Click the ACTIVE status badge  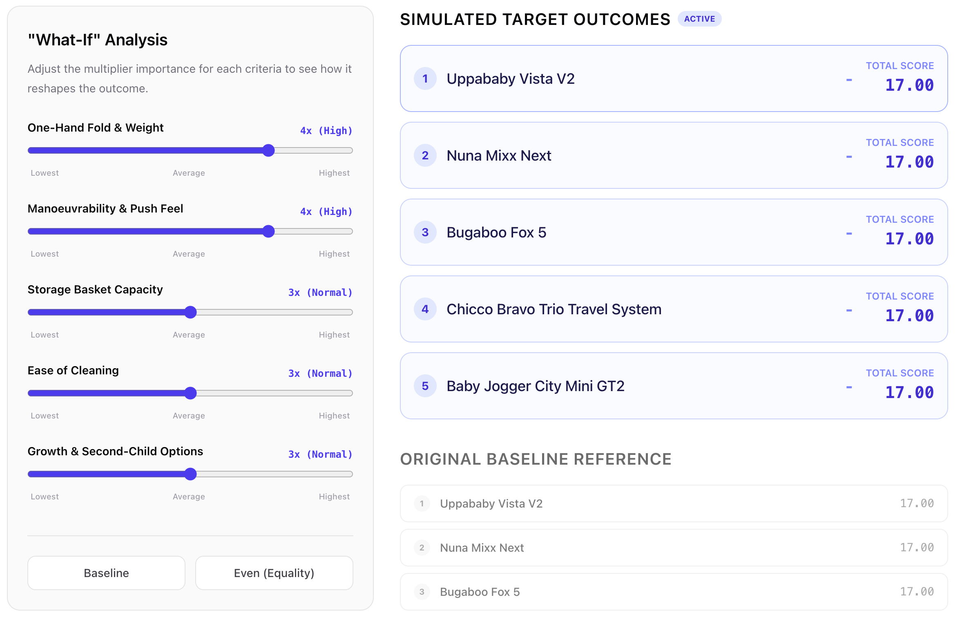point(699,19)
